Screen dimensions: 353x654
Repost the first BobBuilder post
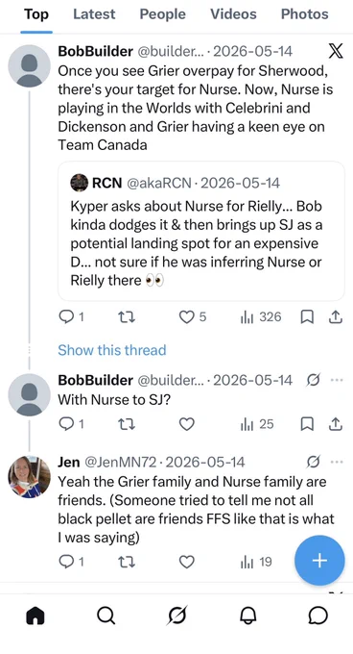pyautogui.click(x=126, y=317)
